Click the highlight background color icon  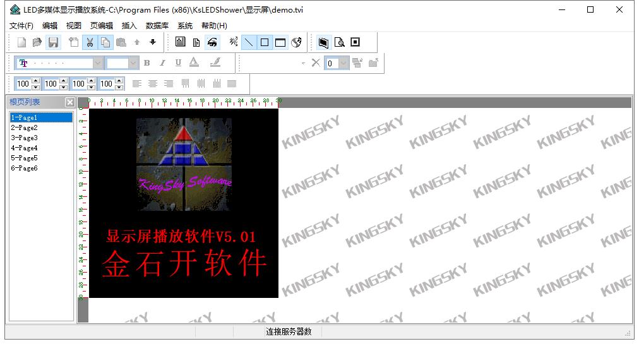pos(215,62)
